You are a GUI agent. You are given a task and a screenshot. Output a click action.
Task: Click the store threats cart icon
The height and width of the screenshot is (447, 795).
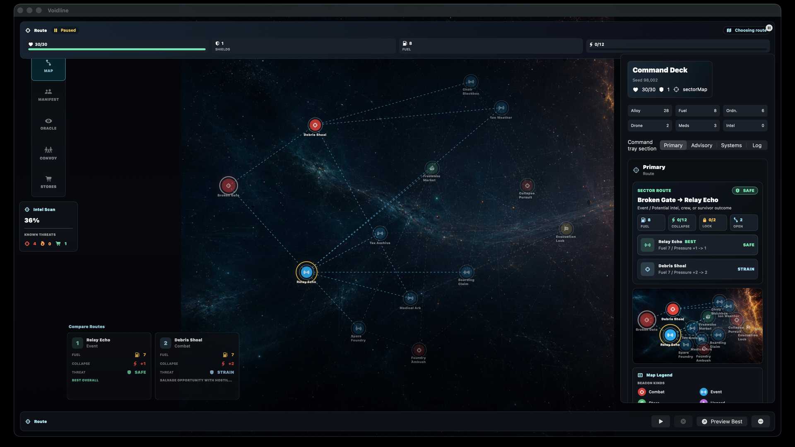(58, 244)
